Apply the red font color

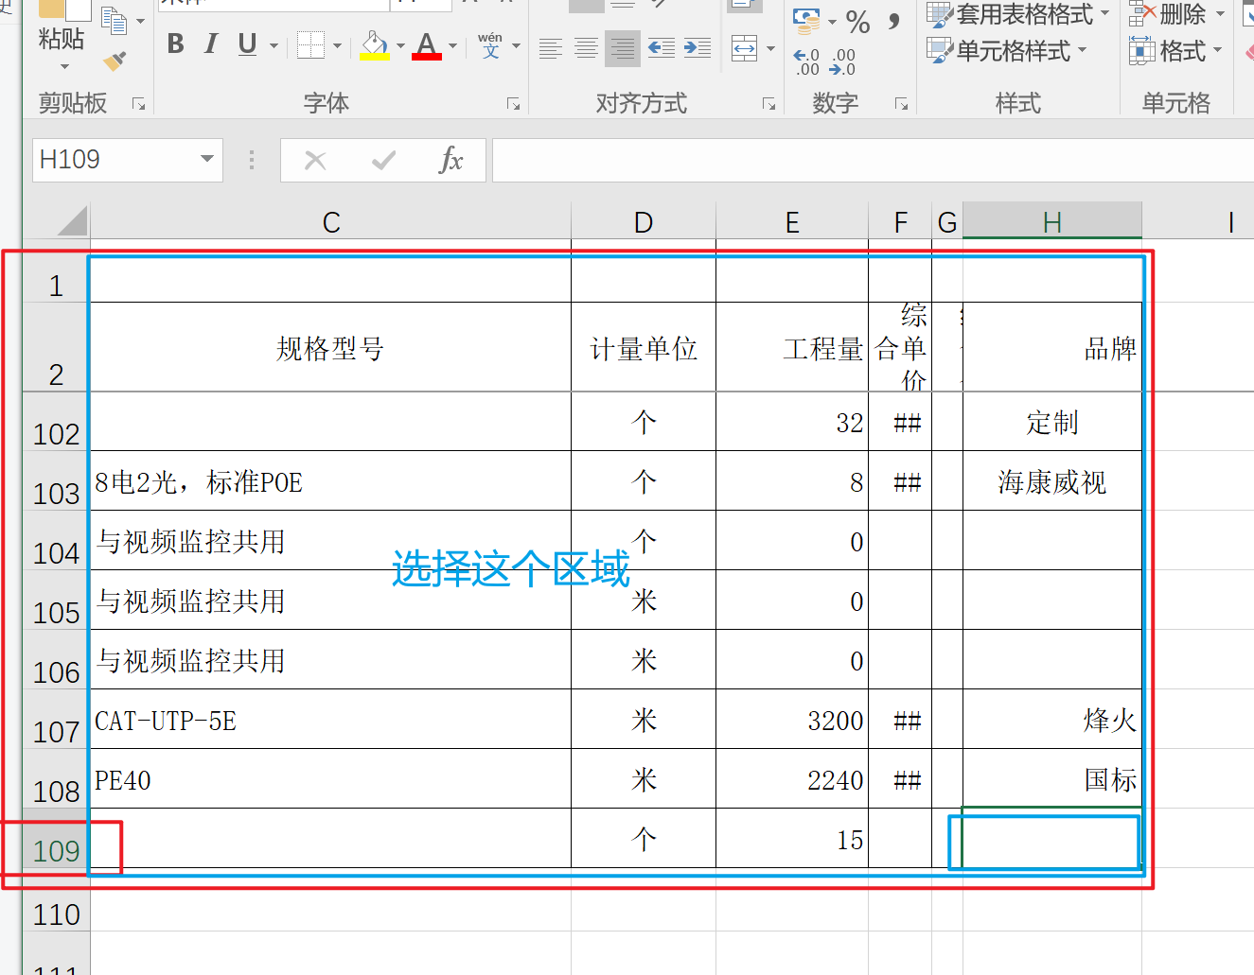tap(427, 45)
